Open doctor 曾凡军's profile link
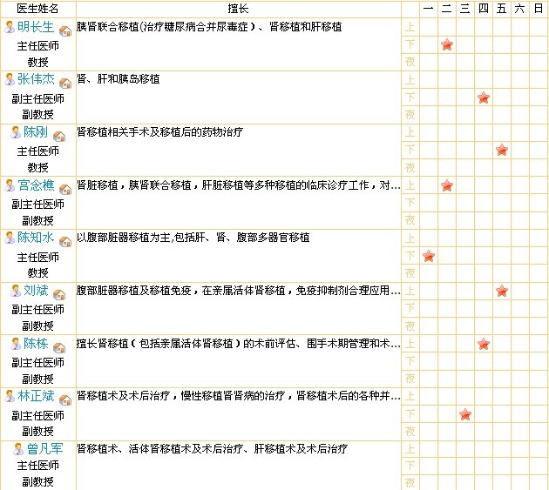Image resolution: width=549 pixels, height=490 pixels. (x=44, y=449)
